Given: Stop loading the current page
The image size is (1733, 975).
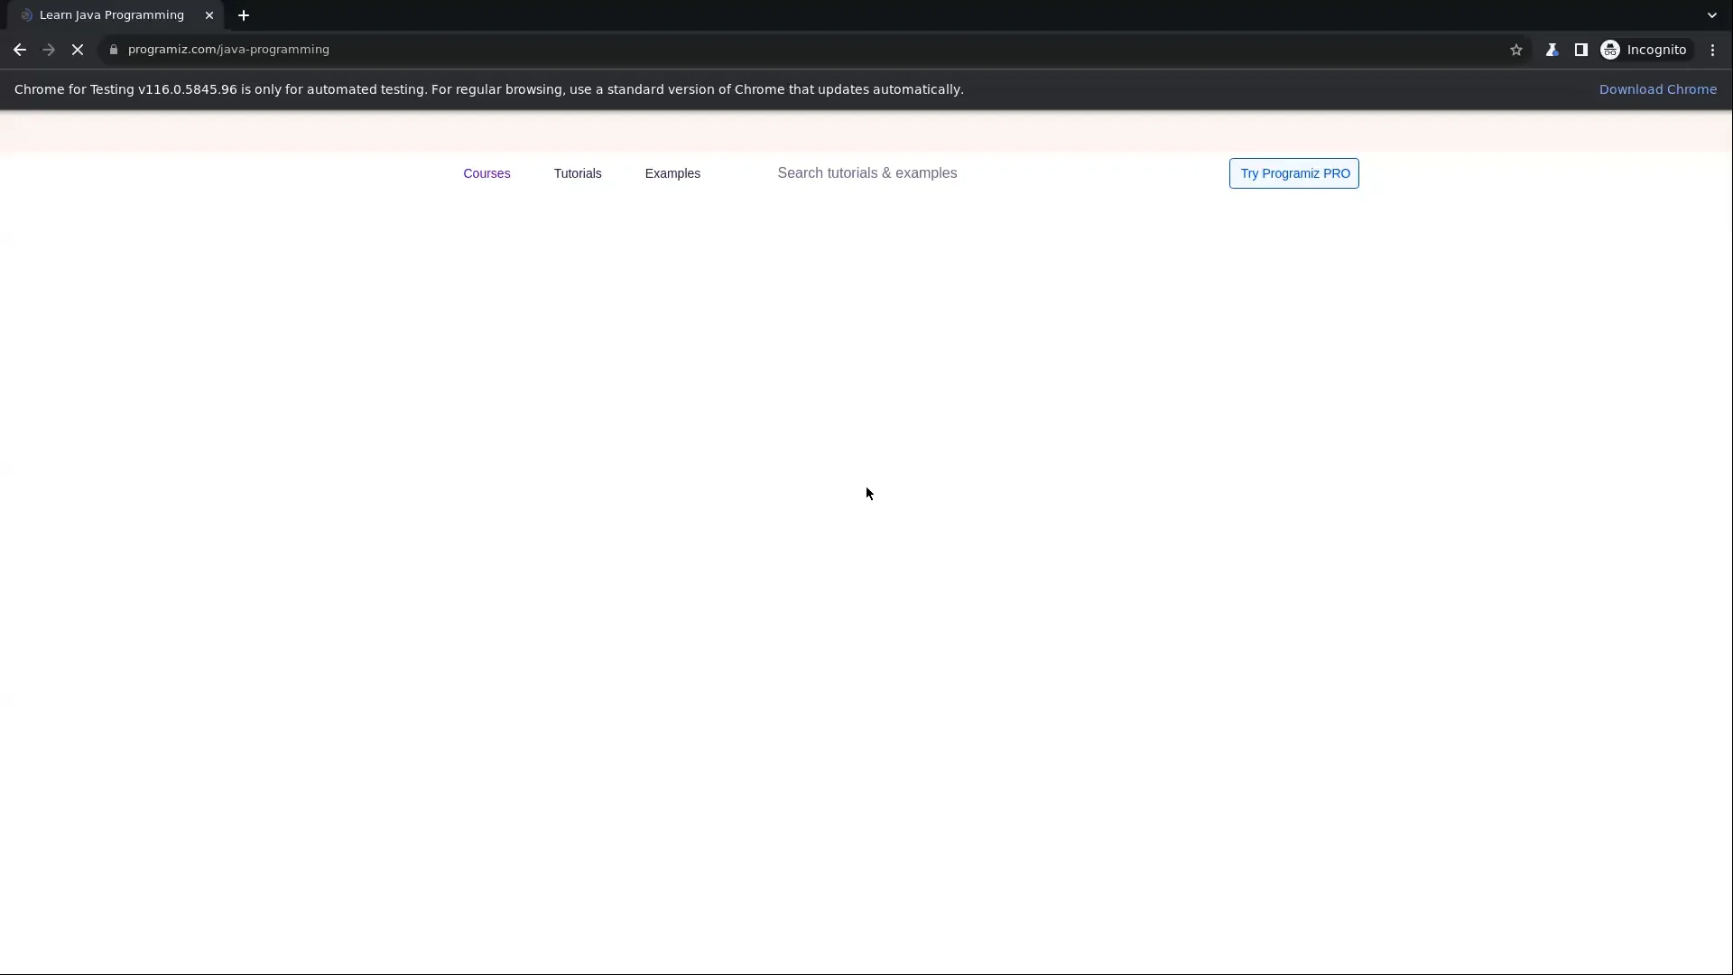Looking at the screenshot, I should [78, 50].
